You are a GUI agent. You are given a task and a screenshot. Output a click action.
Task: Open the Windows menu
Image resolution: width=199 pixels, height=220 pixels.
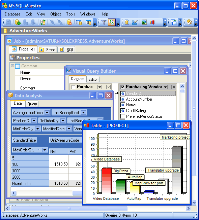[88, 14]
